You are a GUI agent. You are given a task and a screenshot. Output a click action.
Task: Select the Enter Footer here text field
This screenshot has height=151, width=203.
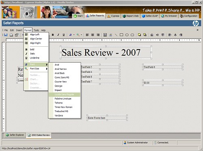click(107, 118)
